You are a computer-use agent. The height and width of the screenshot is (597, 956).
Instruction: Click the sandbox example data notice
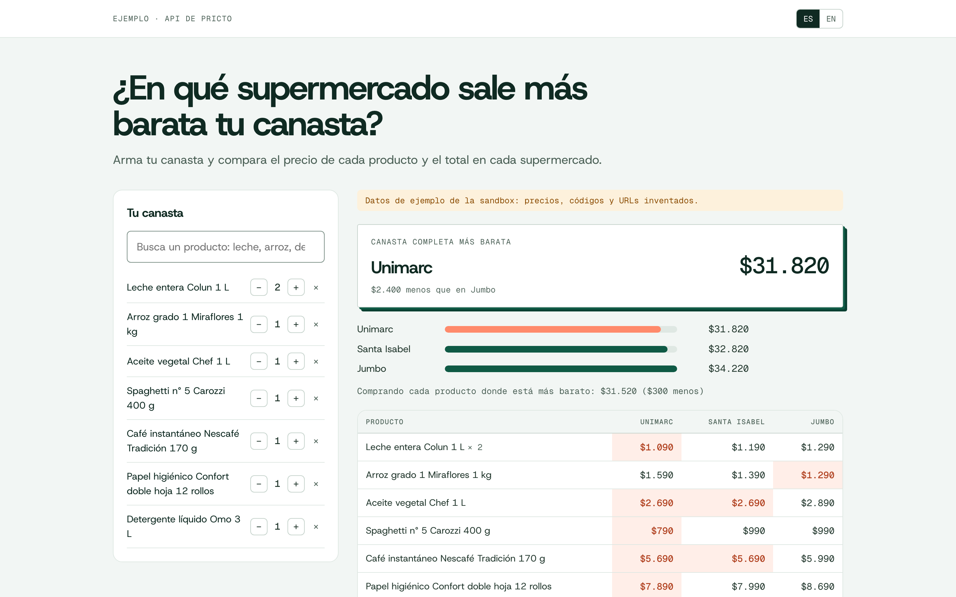[x=600, y=201]
